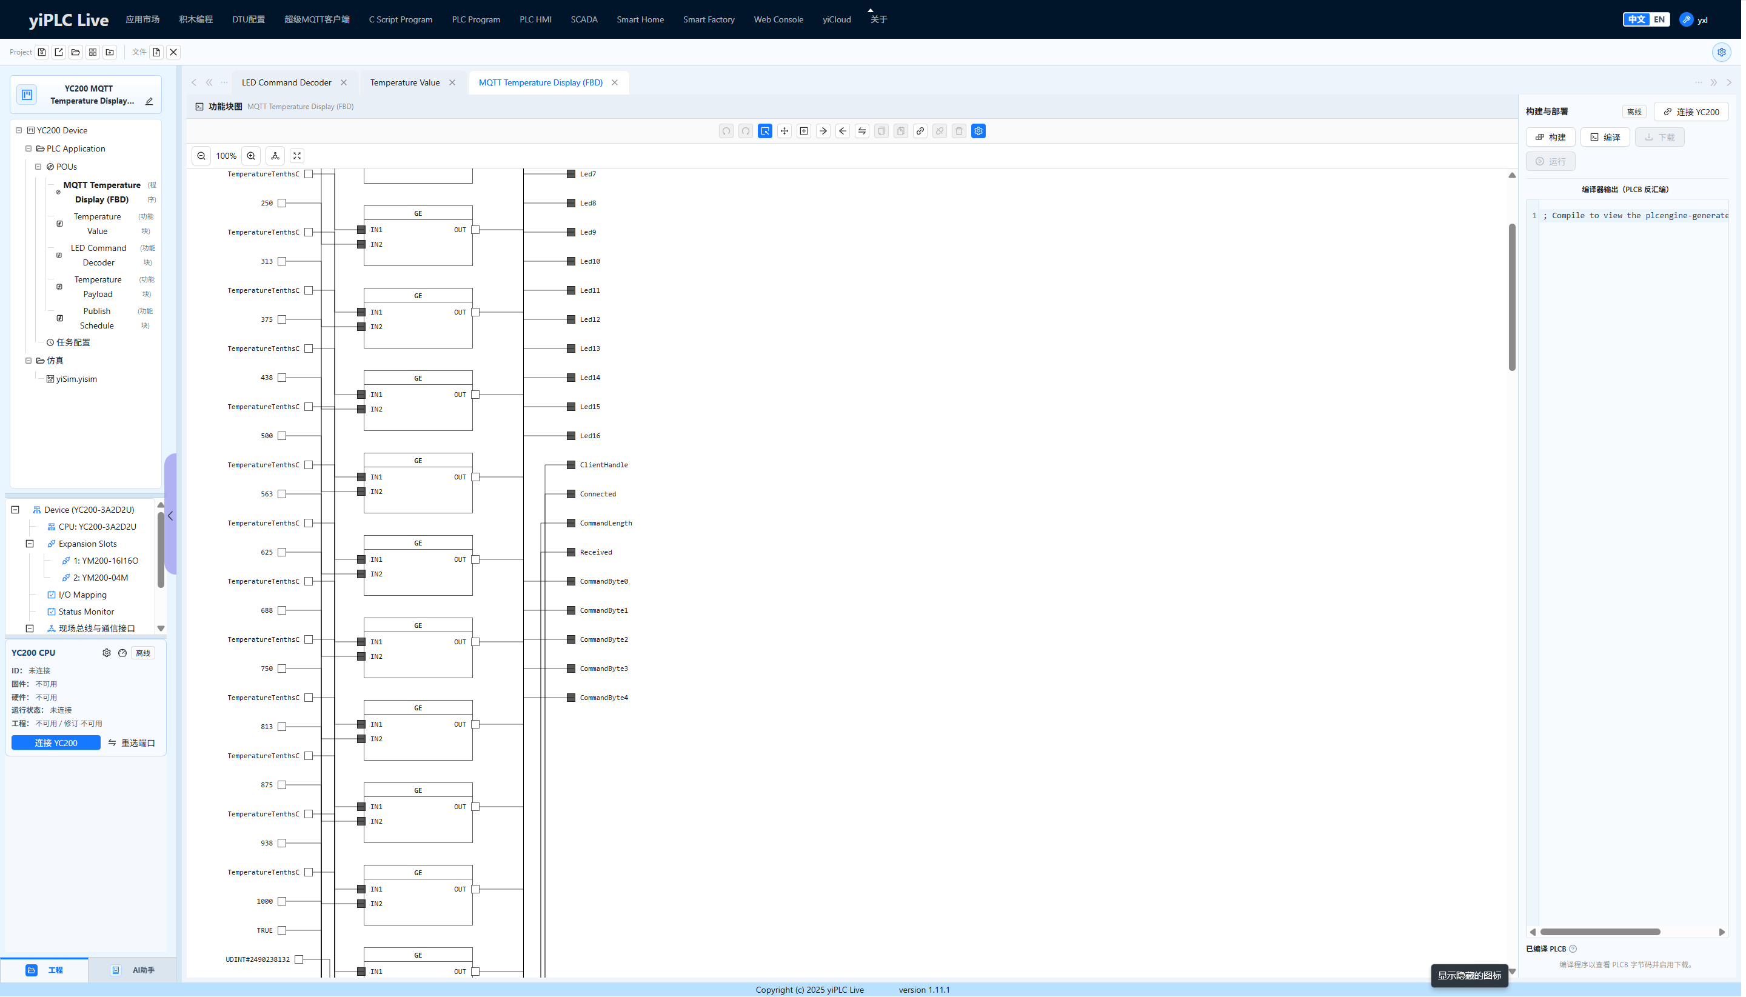This screenshot has width=1746, height=997.
Task: Switch to the AI助手 bottom tab
Action: coord(133,970)
